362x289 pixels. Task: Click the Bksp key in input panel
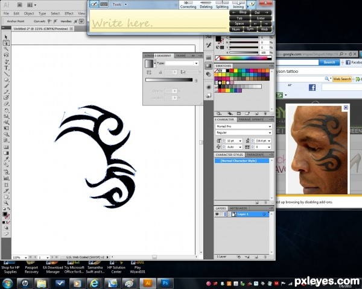pyautogui.click(x=240, y=13)
